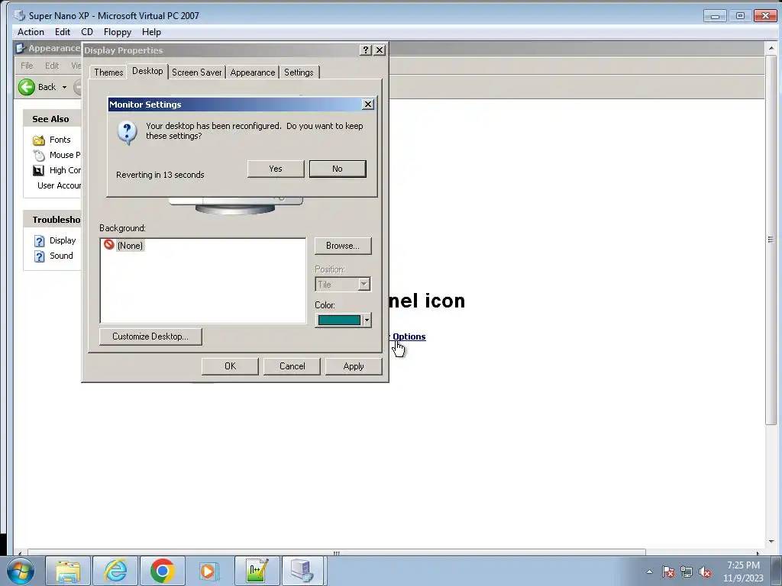Click the Virtual PC taskbar icon
Viewport: 782px width, 586px height.
click(303, 571)
